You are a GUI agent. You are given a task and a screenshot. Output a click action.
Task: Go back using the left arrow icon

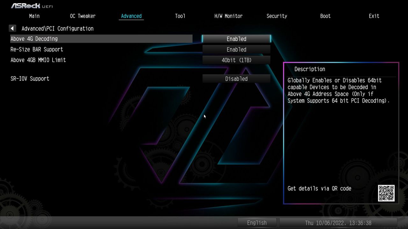pos(12,29)
